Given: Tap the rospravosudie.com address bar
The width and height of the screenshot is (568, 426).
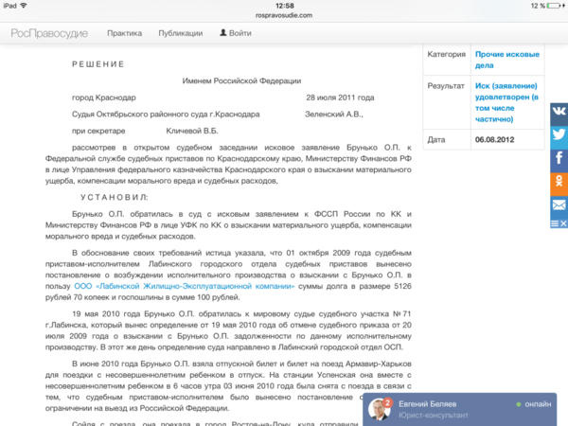Looking at the screenshot, I should click(x=284, y=15).
